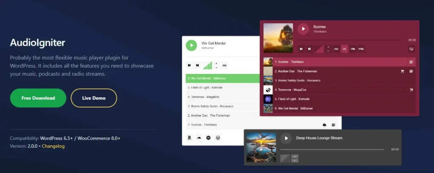This screenshot has width=434, height=173.
Task: Toggle repeat loop in white player
Action: [225, 65]
